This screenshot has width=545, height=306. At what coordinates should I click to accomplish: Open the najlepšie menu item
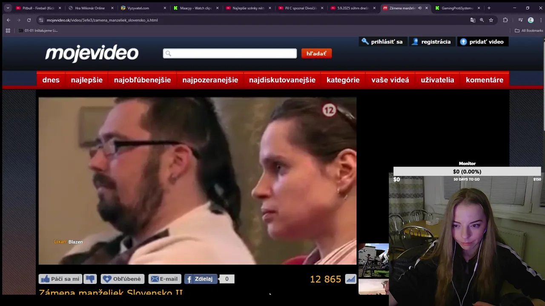pos(87,80)
